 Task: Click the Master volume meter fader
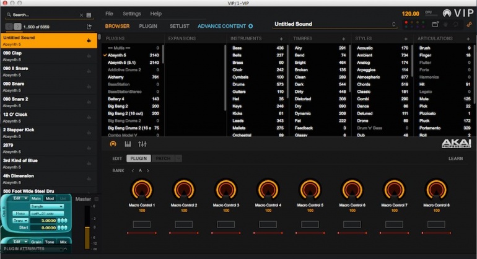click(87, 227)
